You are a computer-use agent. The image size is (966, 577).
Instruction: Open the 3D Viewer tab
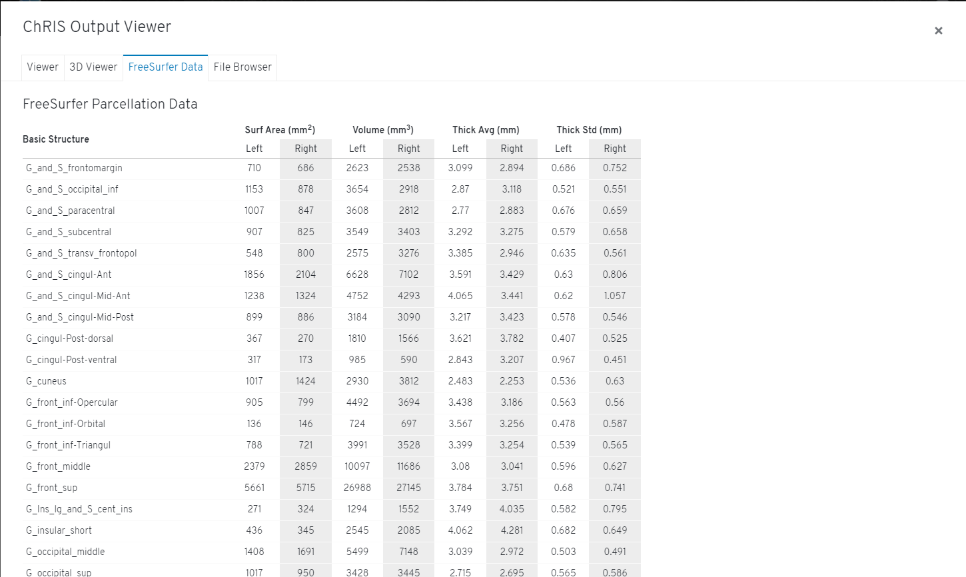[93, 67]
